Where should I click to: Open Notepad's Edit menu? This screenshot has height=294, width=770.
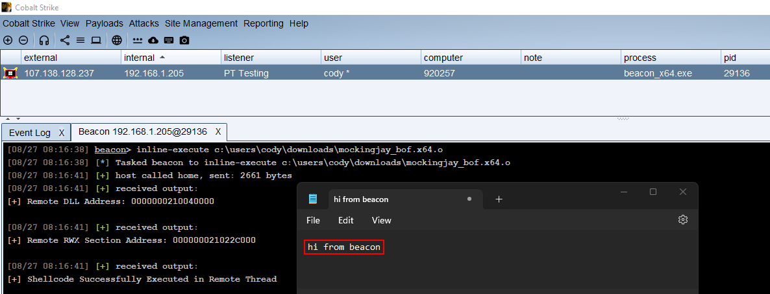pos(345,220)
